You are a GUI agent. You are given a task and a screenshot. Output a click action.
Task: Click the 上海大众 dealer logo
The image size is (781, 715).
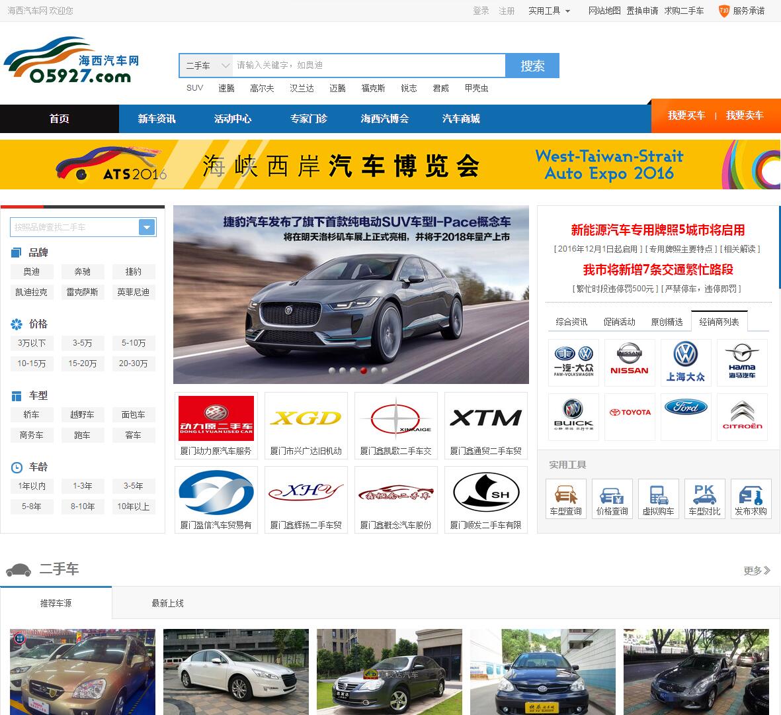686,363
